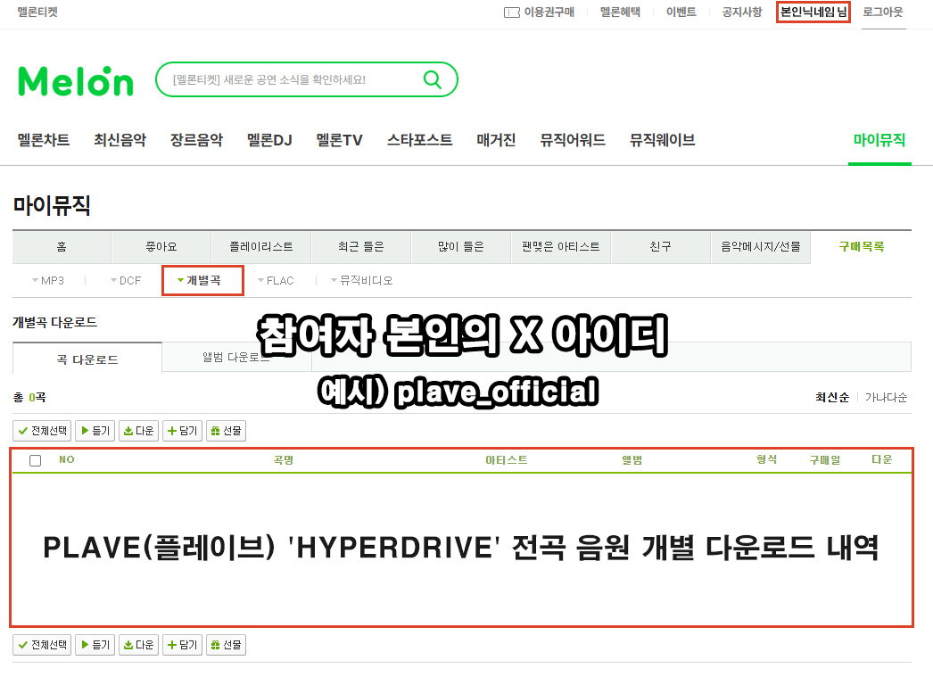Click the lower 다운 download button
This screenshot has height=677, width=933.
[x=138, y=644]
